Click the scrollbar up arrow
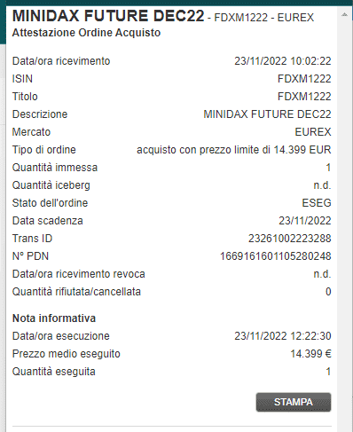The width and height of the screenshot is (353, 432). tap(344, 14)
